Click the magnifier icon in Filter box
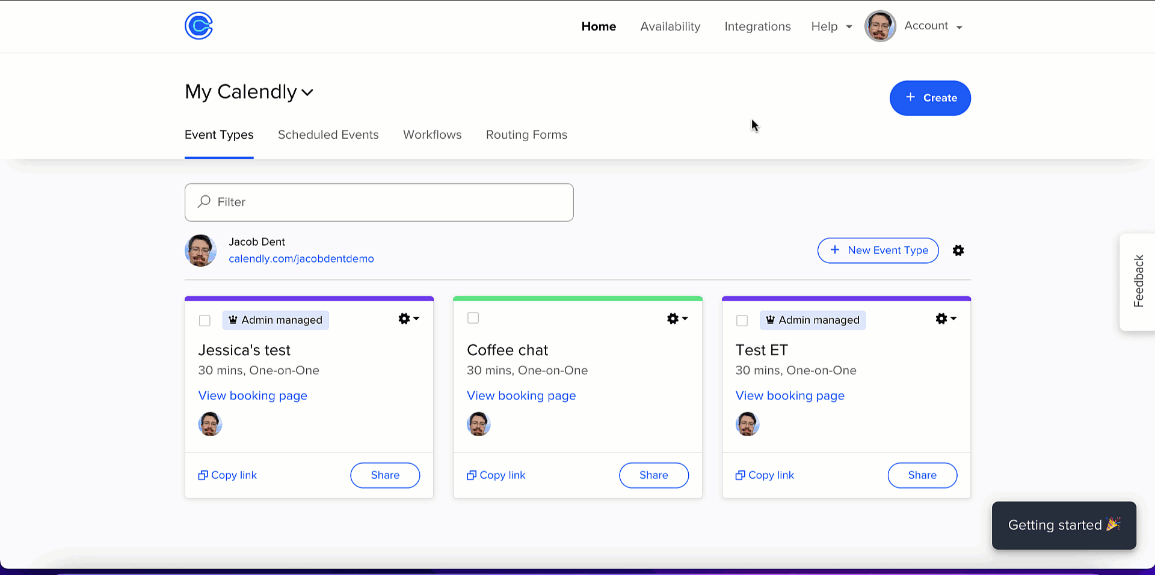Screen dimensions: 1155x575 205,201
